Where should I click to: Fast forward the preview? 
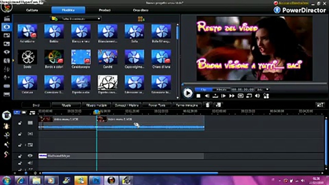[232, 96]
